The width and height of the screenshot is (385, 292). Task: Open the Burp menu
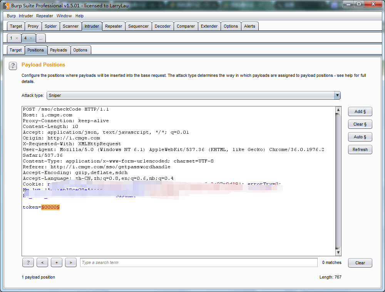tap(11, 16)
